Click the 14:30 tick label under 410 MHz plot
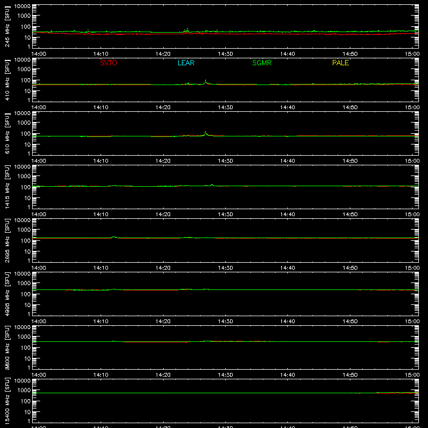 click(225, 108)
